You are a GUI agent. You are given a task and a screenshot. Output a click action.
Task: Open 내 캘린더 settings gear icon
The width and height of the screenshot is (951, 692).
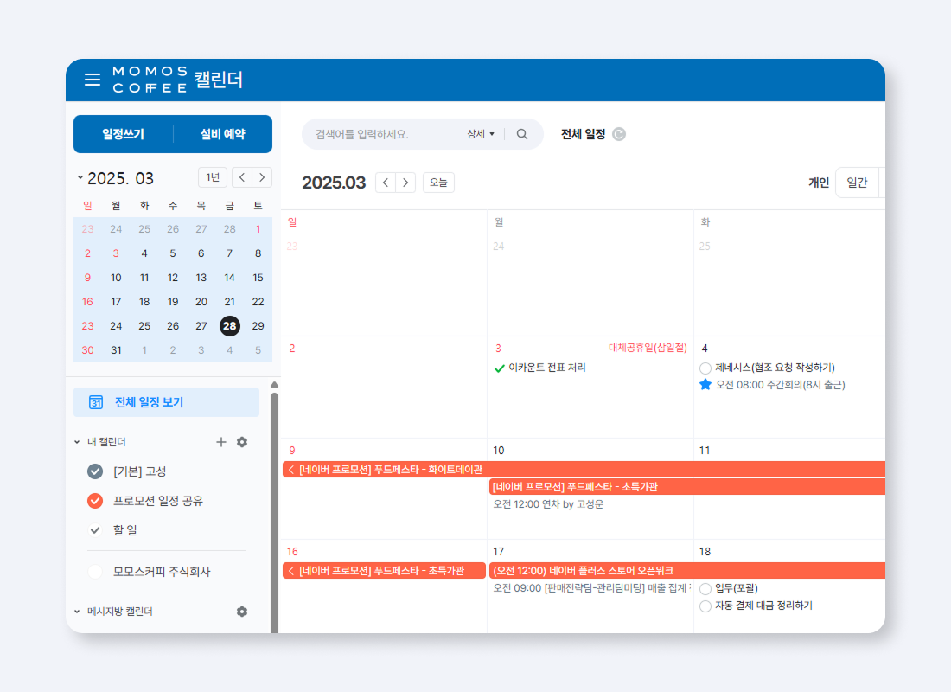pos(242,442)
